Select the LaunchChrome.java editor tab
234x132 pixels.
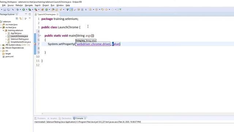tap(46, 14)
